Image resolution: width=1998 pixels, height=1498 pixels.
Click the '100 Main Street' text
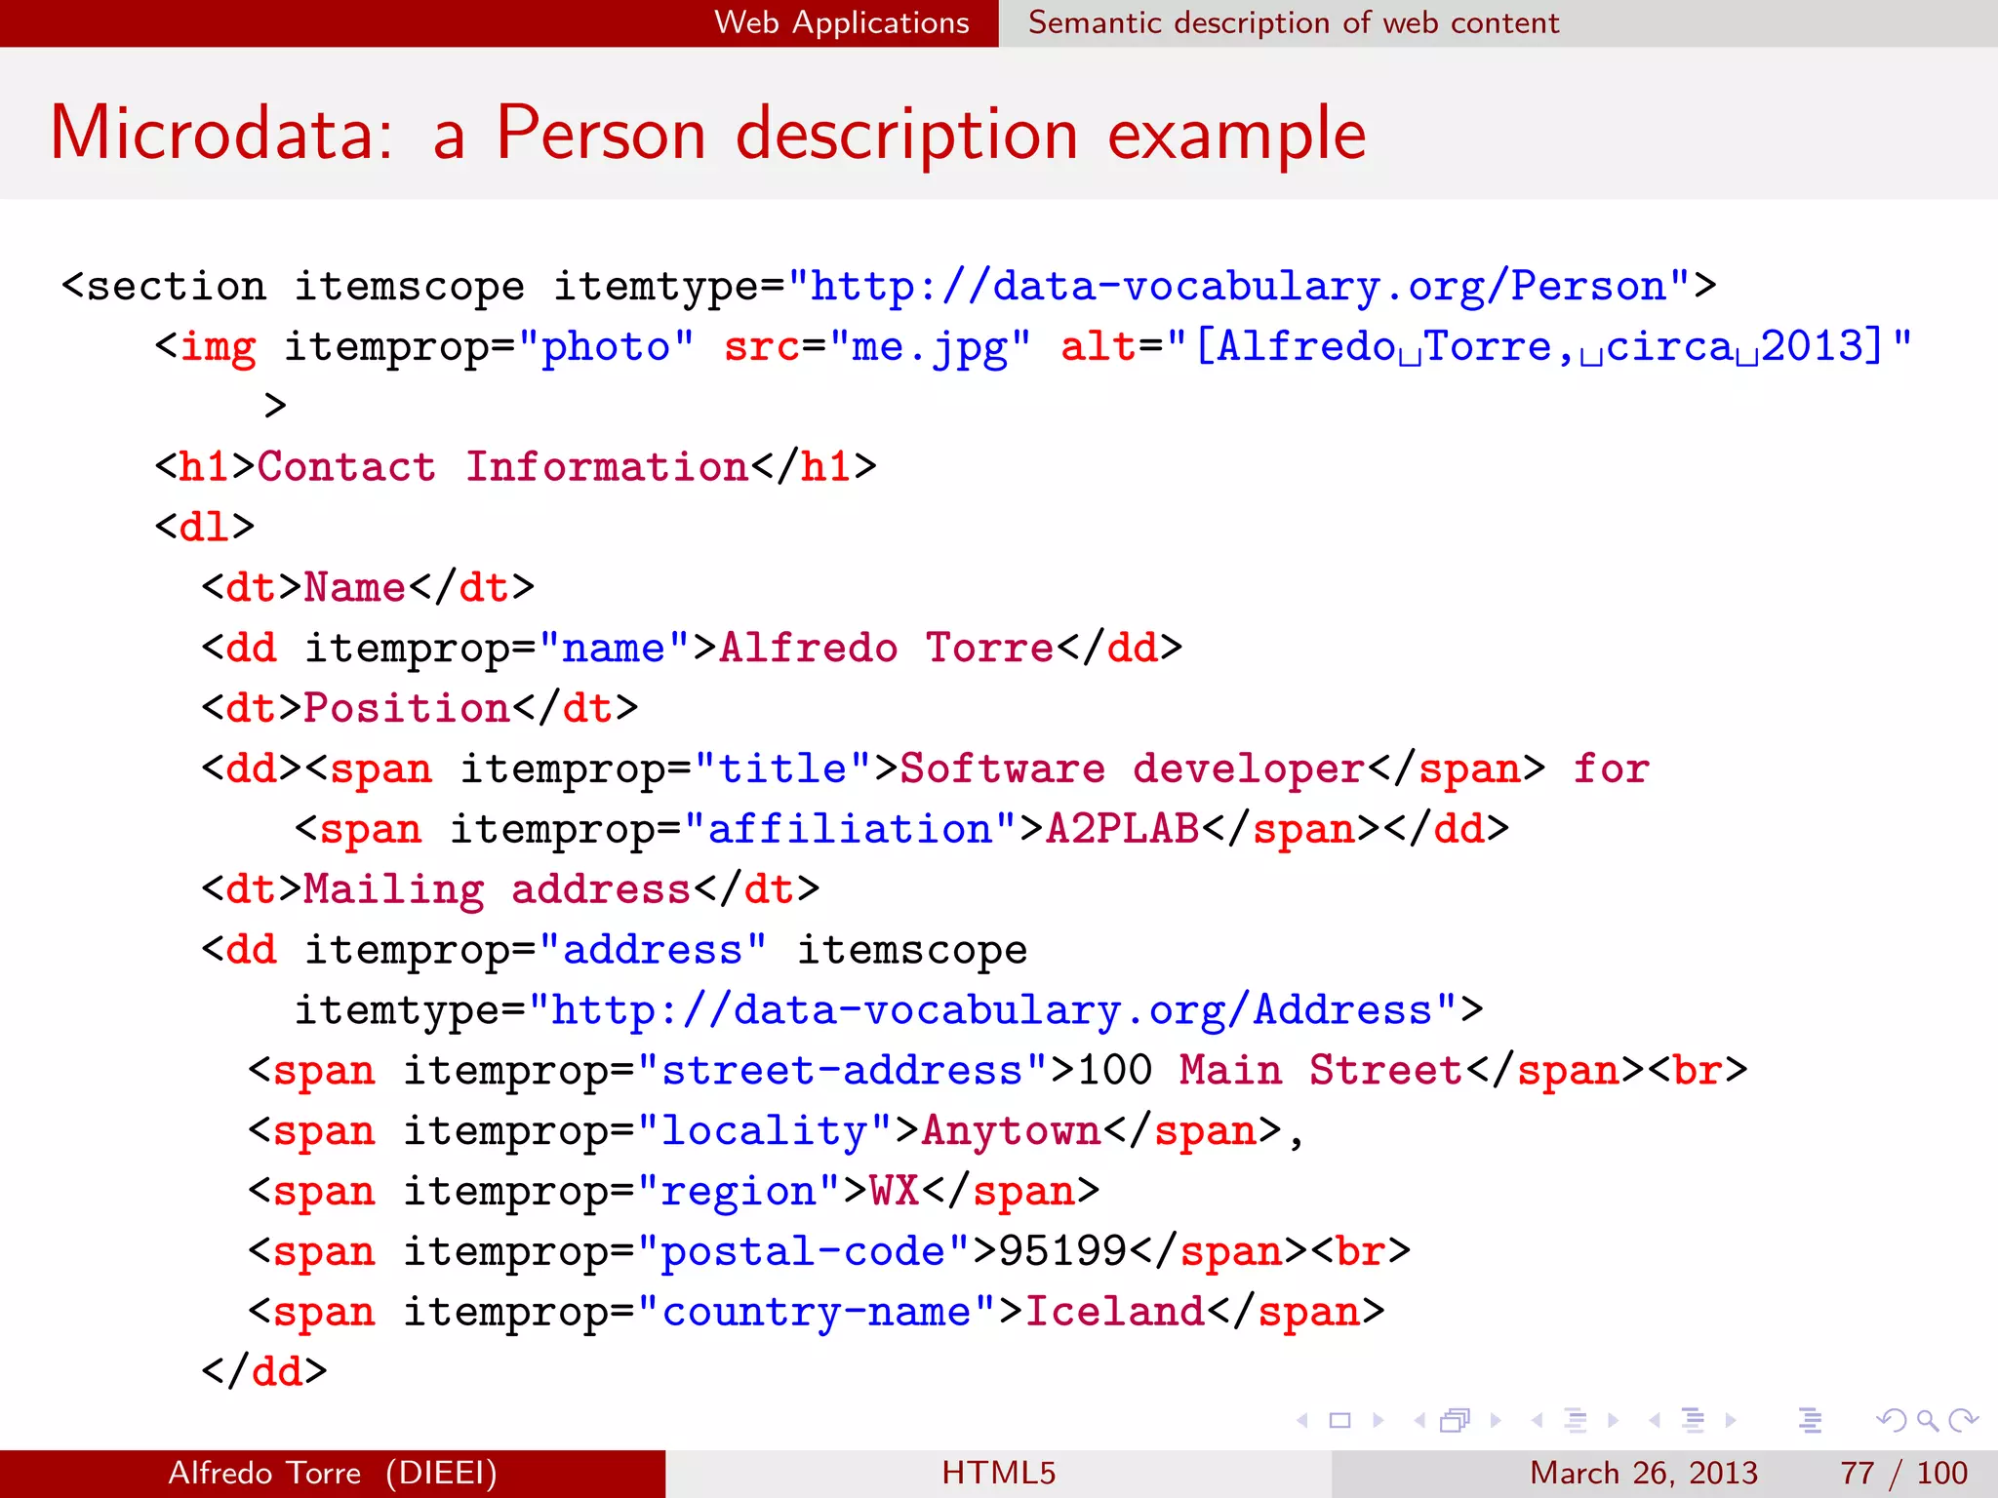[x=1268, y=1071]
